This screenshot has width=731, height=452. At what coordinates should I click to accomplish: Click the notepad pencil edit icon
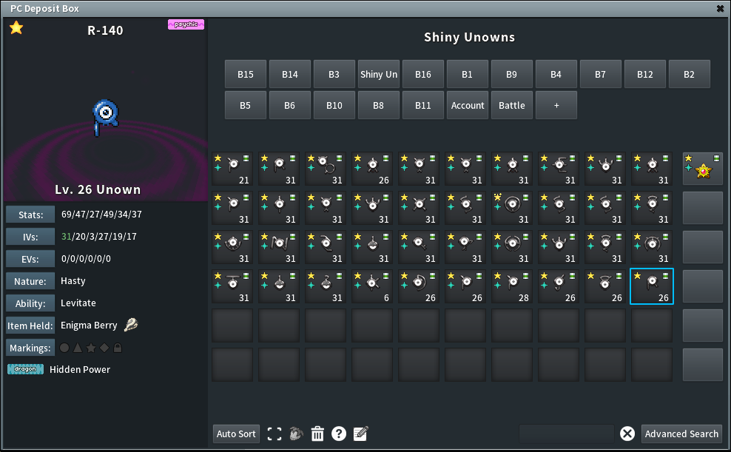(361, 434)
